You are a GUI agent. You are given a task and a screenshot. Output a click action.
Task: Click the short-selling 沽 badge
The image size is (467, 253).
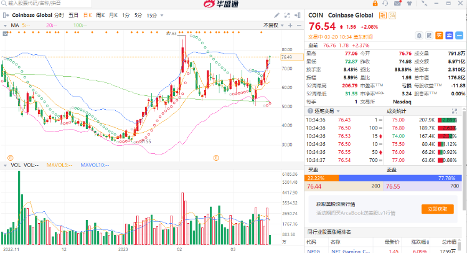pyautogui.click(x=392, y=15)
